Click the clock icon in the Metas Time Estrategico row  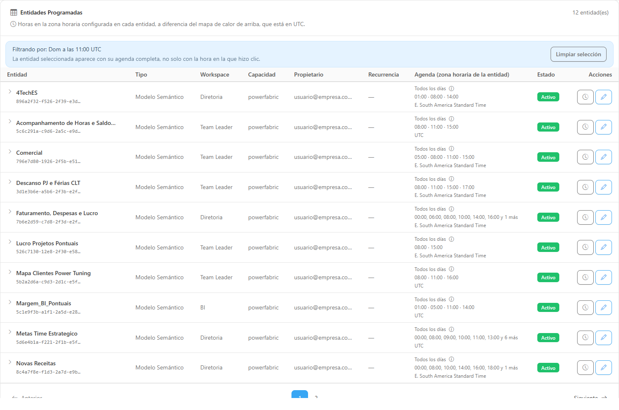[x=585, y=338]
